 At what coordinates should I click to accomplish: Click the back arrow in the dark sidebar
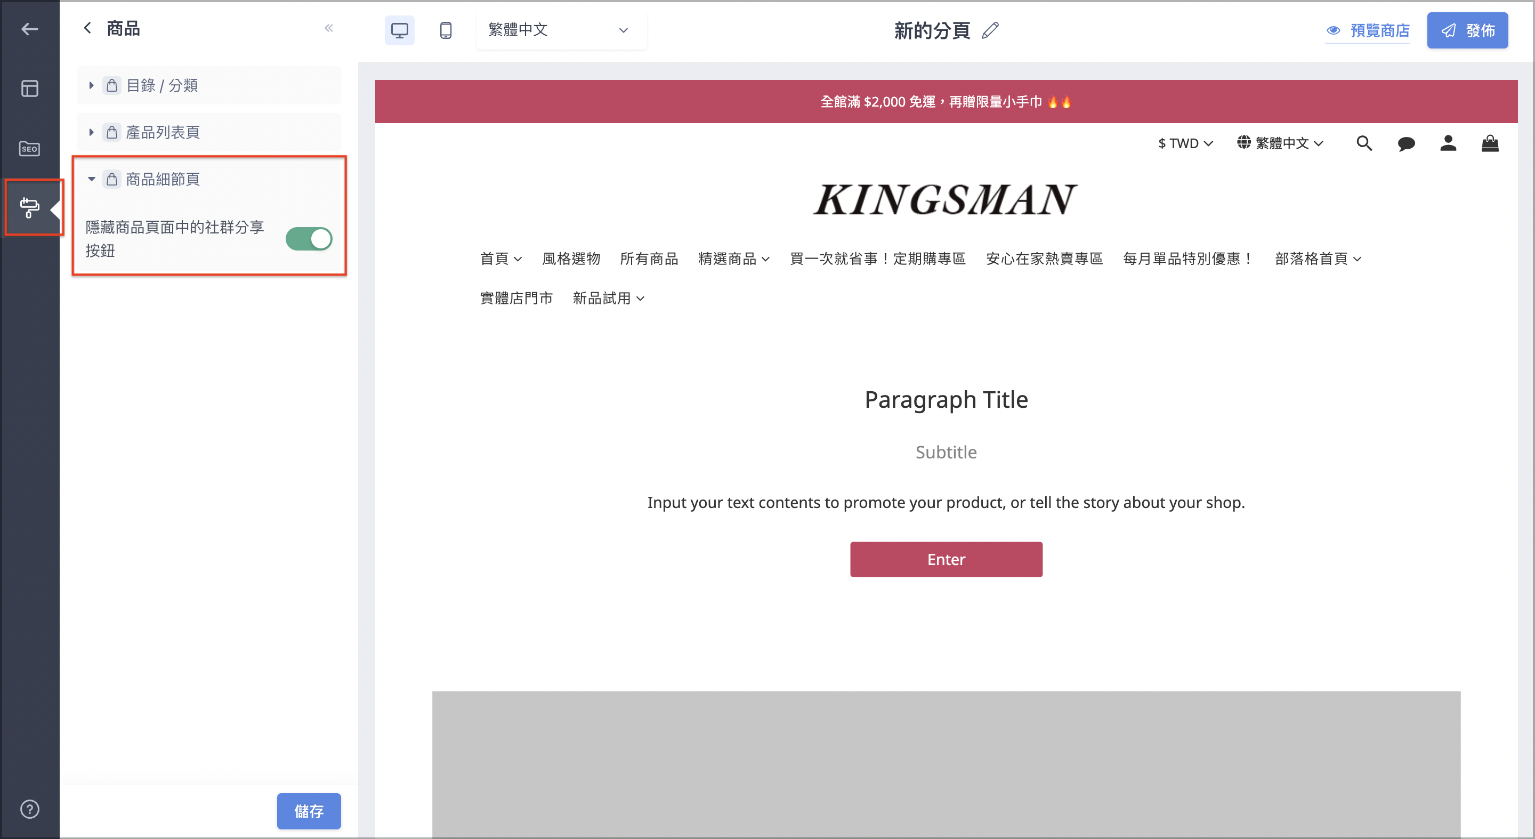29,29
